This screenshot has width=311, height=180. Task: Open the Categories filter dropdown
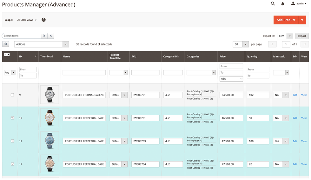pos(201,72)
